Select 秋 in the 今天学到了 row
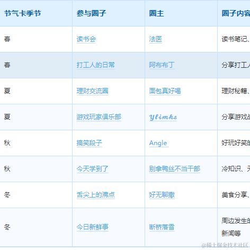The height and width of the screenshot is (250, 250). click(x=7, y=169)
